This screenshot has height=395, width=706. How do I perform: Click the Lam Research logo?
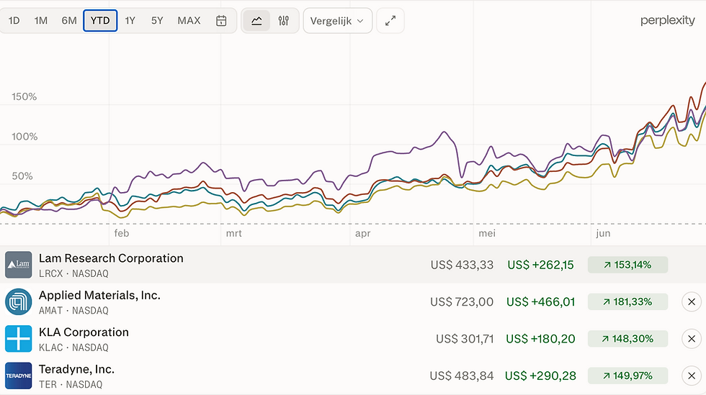[x=19, y=265]
